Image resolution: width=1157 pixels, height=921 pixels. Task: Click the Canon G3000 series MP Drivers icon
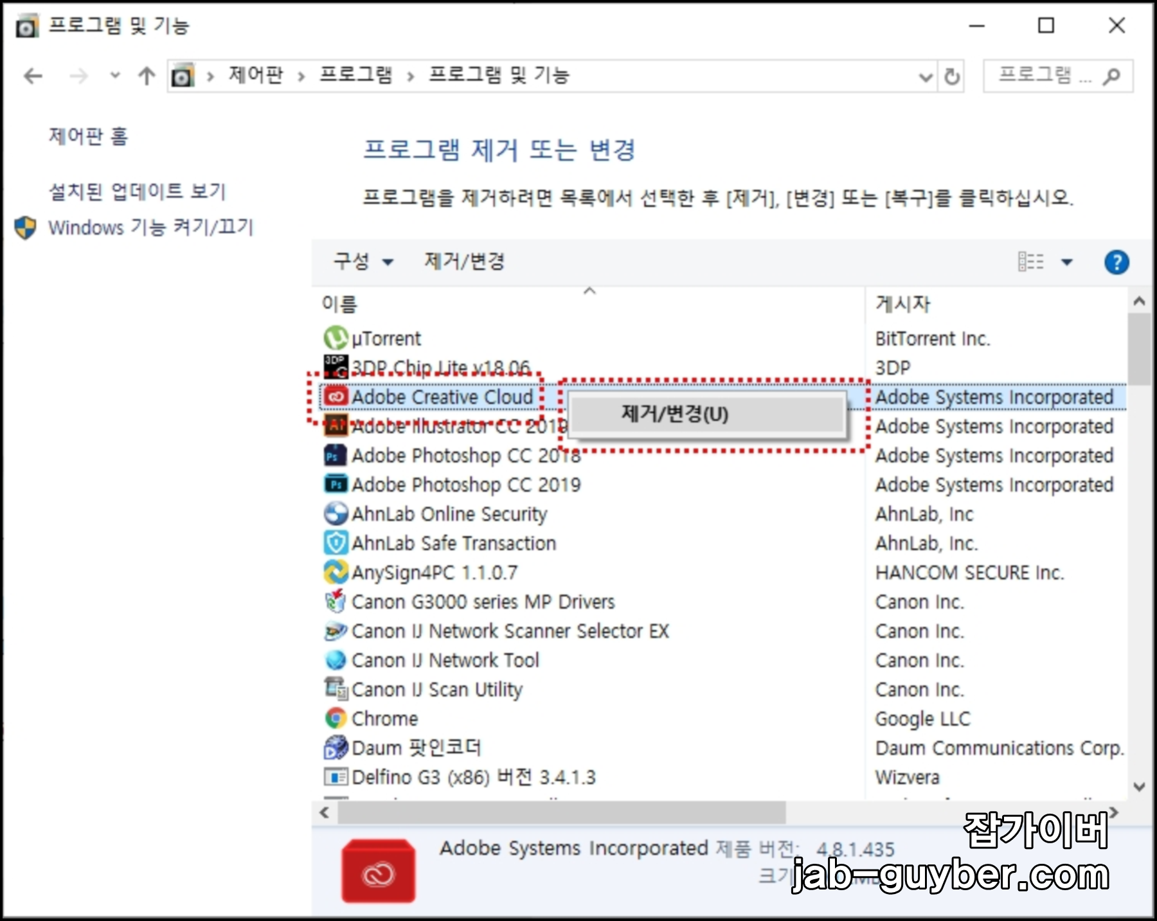(336, 602)
